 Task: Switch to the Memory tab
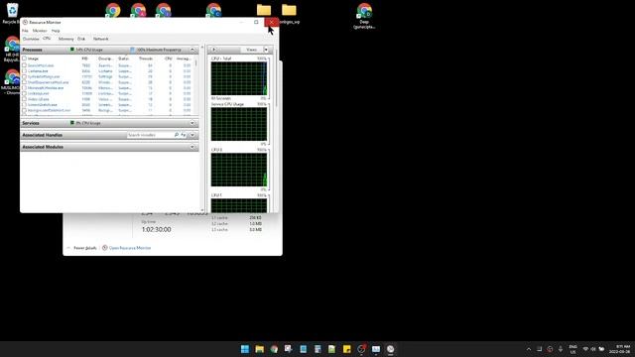click(65, 39)
